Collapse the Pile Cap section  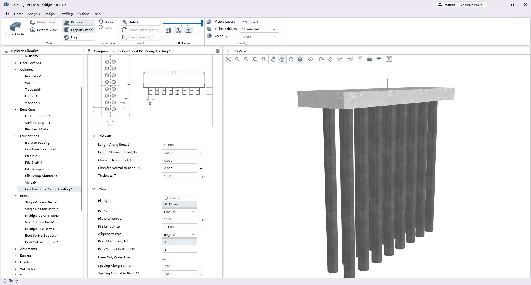[x=94, y=136]
